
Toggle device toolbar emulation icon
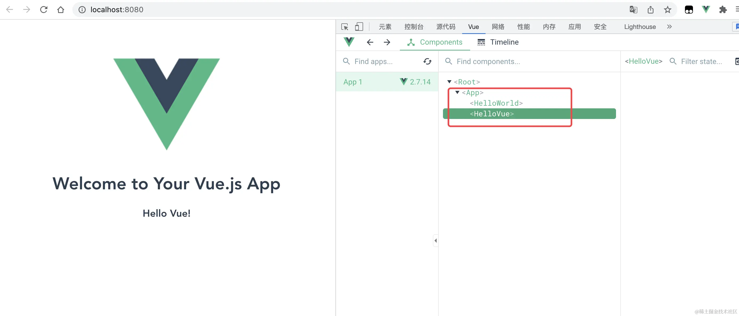359,27
